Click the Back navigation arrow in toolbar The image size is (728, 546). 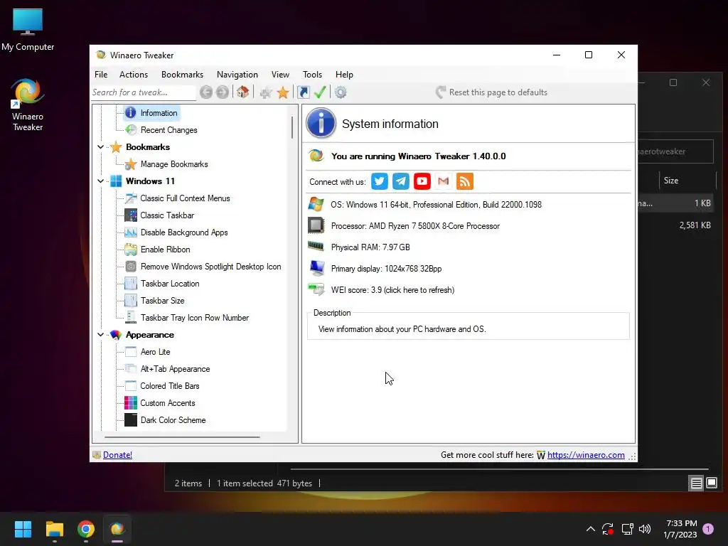point(206,92)
